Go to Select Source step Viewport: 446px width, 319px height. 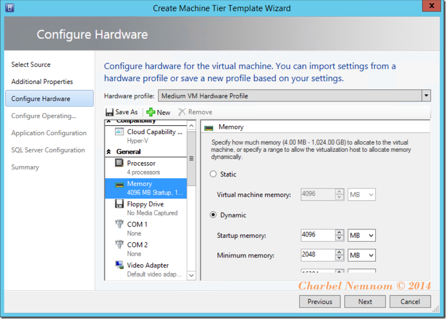coord(31,64)
